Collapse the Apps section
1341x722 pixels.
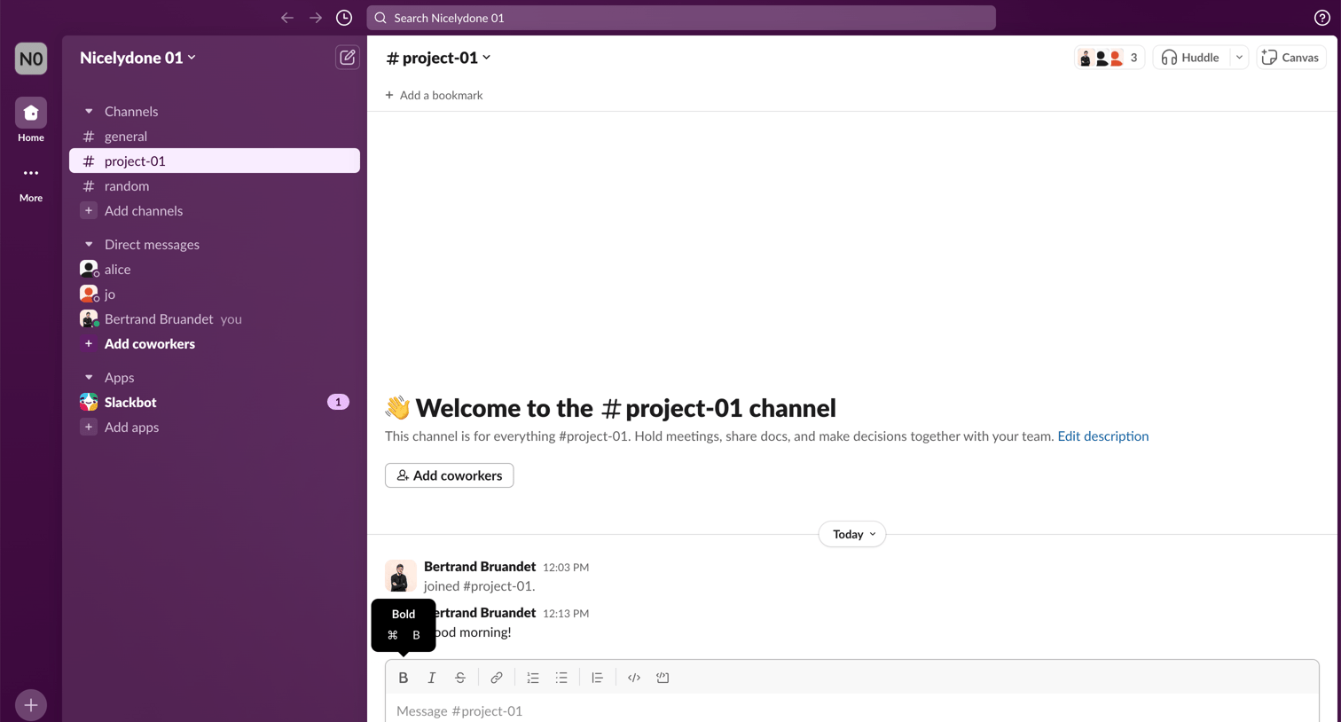point(89,378)
